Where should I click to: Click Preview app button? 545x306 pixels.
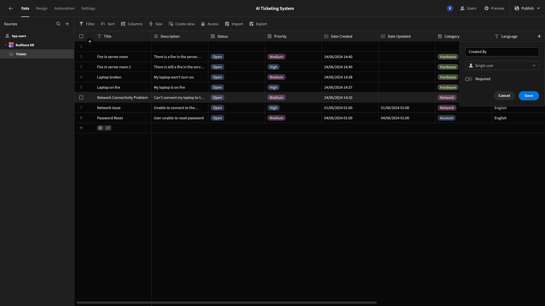point(494,8)
